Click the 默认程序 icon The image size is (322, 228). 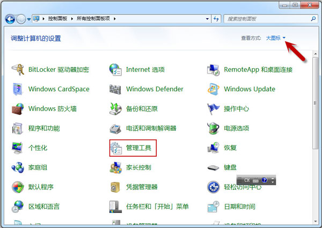18,187
